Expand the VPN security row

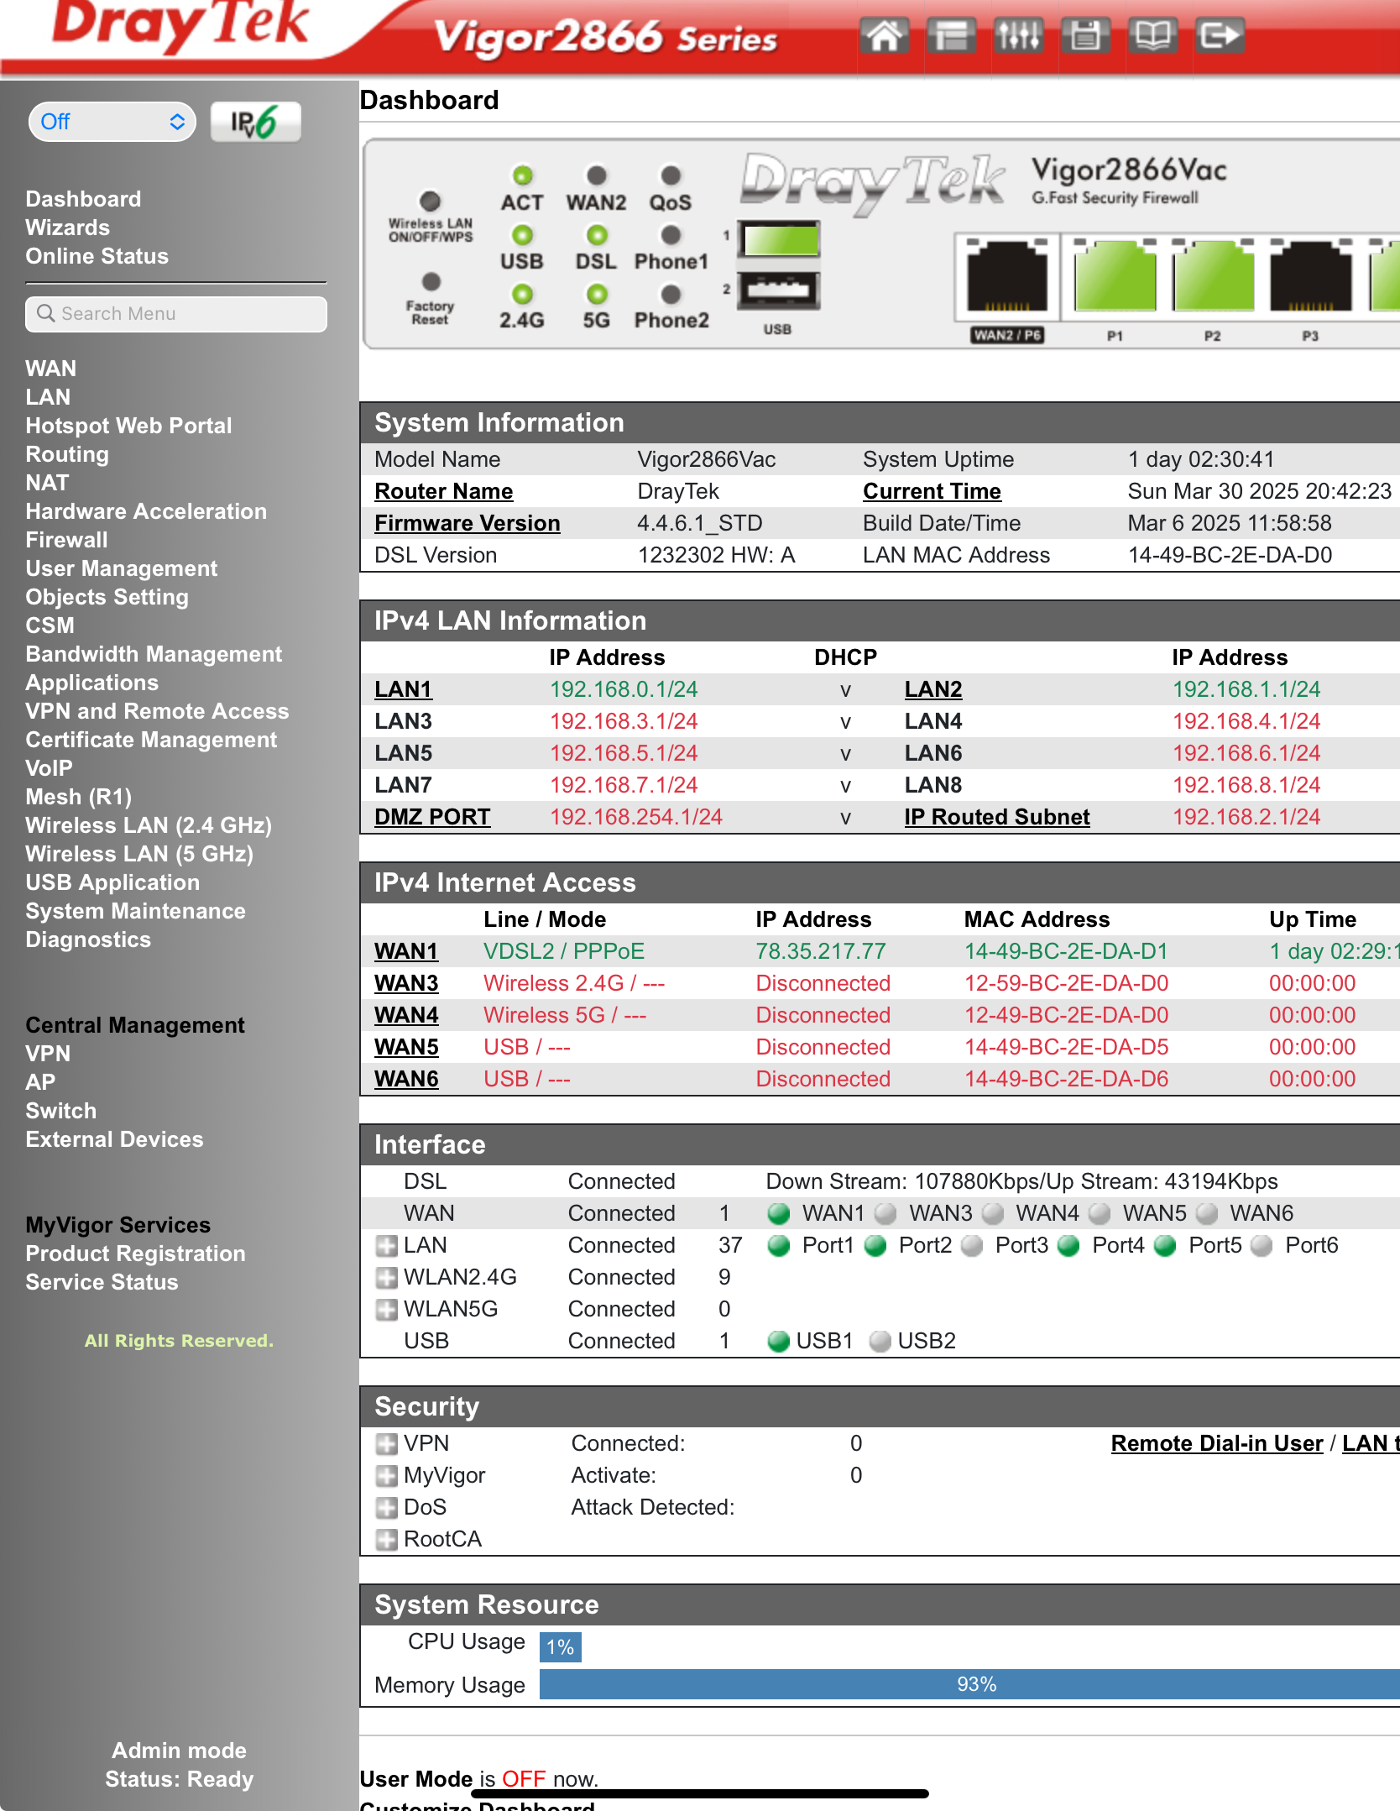[386, 1444]
